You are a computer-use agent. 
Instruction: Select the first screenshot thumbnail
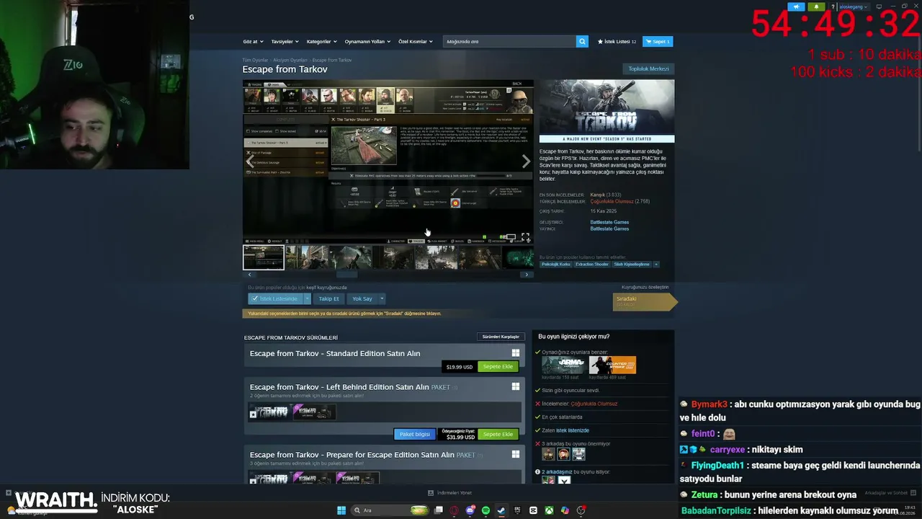click(264, 258)
